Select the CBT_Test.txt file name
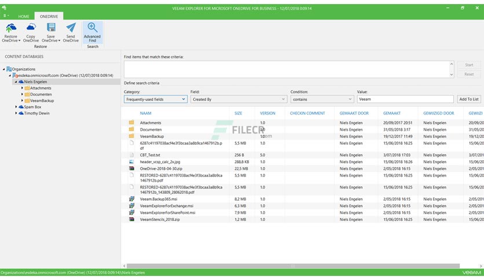This screenshot has width=484, height=280. click(x=150, y=155)
